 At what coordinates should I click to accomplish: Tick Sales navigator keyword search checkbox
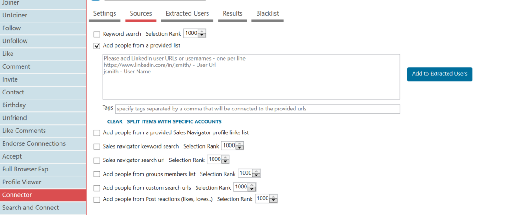(x=97, y=147)
